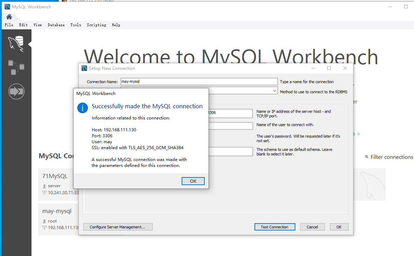Screen dimensions: 414x256
Task: Click the network icon beside 10.241.30.71
Action: (44, 192)
